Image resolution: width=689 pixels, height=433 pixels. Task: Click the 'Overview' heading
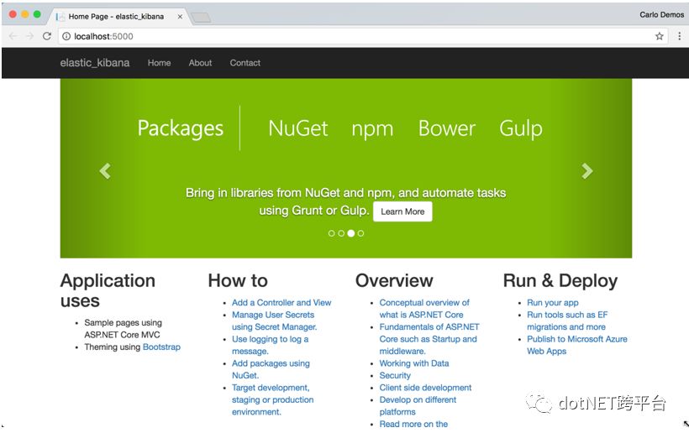tap(394, 281)
